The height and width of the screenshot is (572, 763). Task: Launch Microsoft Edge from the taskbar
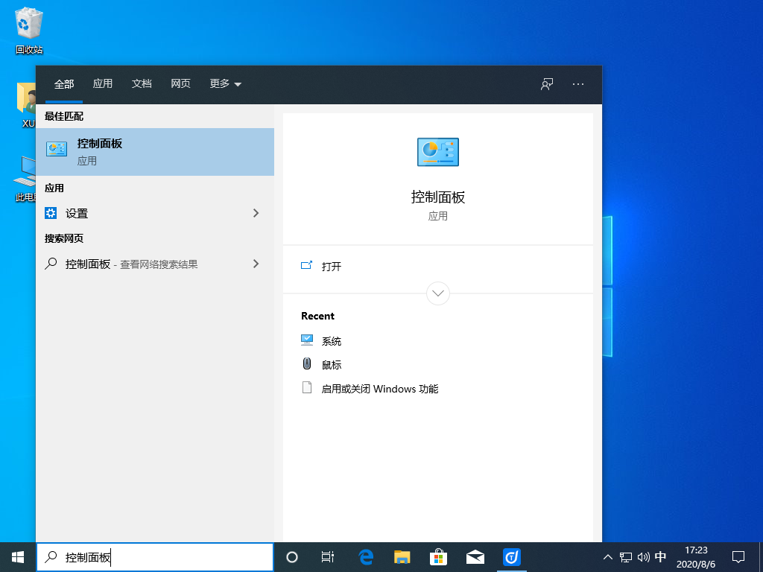coord(365,556)
